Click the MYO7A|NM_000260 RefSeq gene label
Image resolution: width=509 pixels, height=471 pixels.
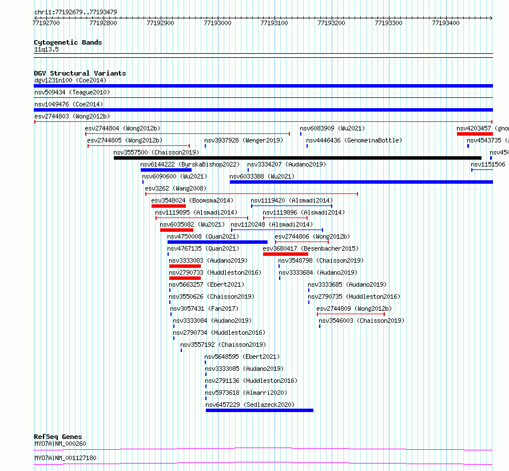(x=61, y=444)
